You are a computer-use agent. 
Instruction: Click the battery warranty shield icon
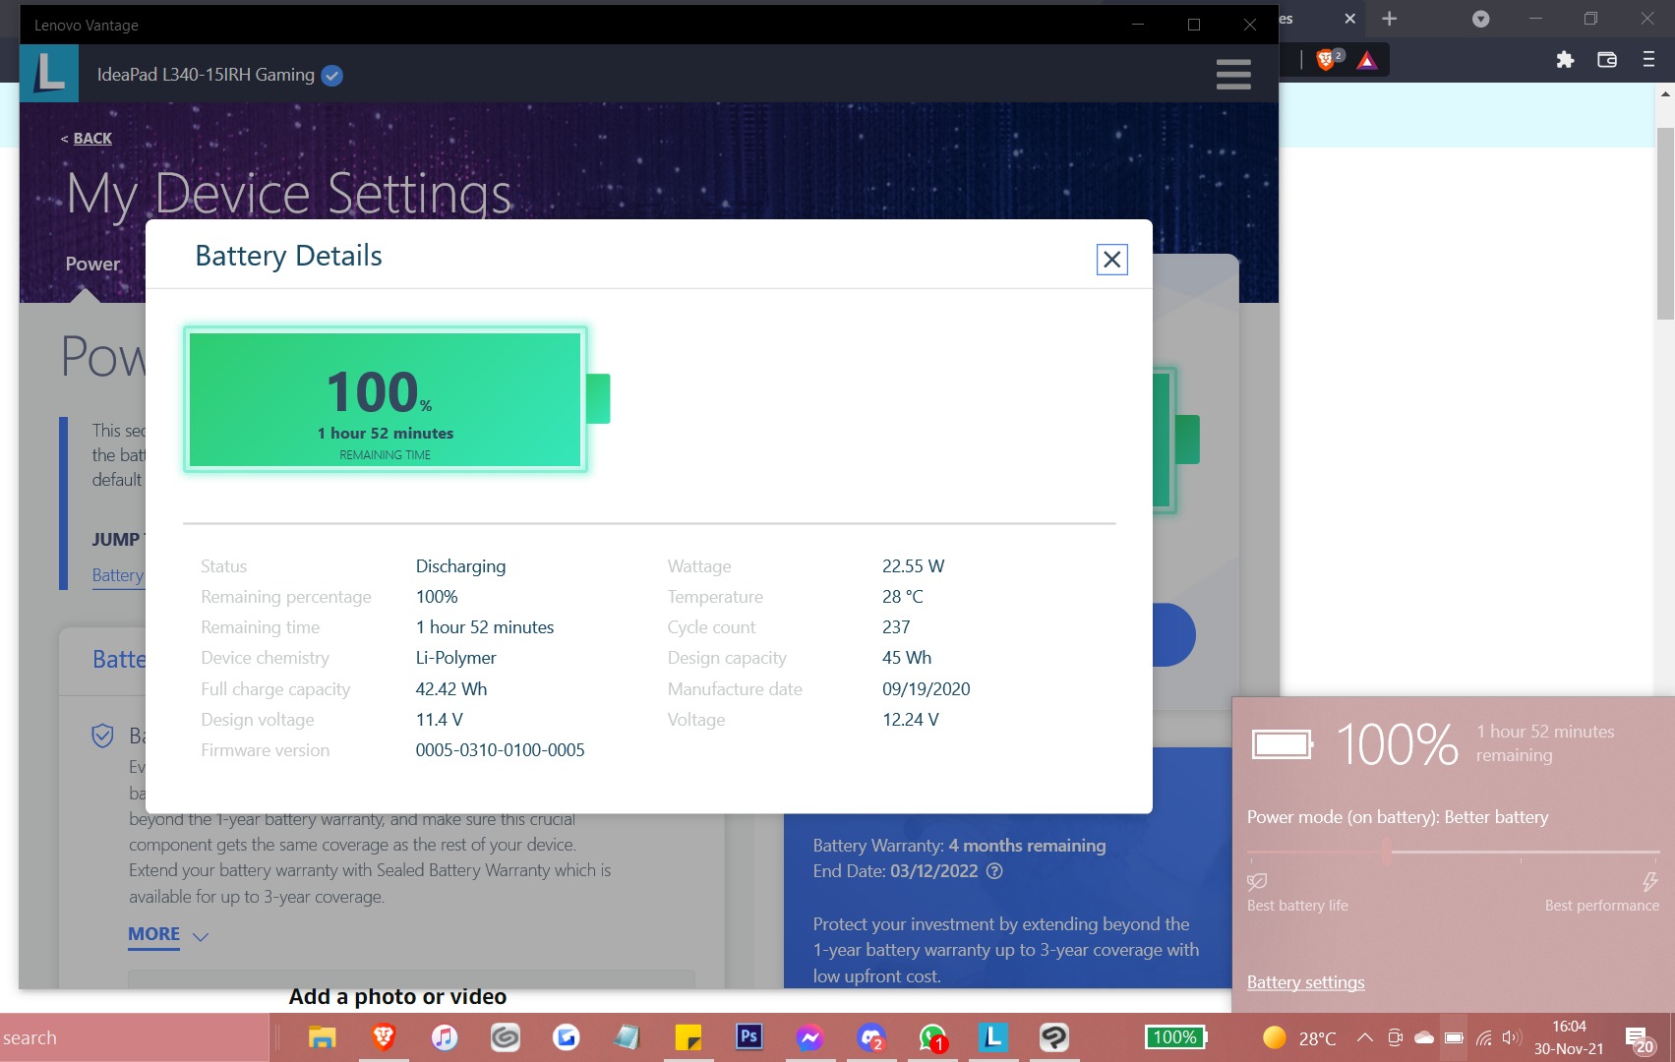pos(102,736)
